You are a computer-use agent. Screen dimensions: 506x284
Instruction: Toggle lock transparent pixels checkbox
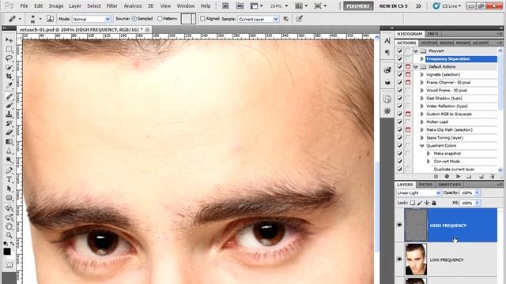[x=413, y=203]
